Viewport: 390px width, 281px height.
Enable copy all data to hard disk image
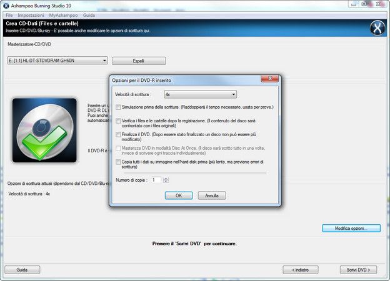pyautogui.click(x=118, y=162)
